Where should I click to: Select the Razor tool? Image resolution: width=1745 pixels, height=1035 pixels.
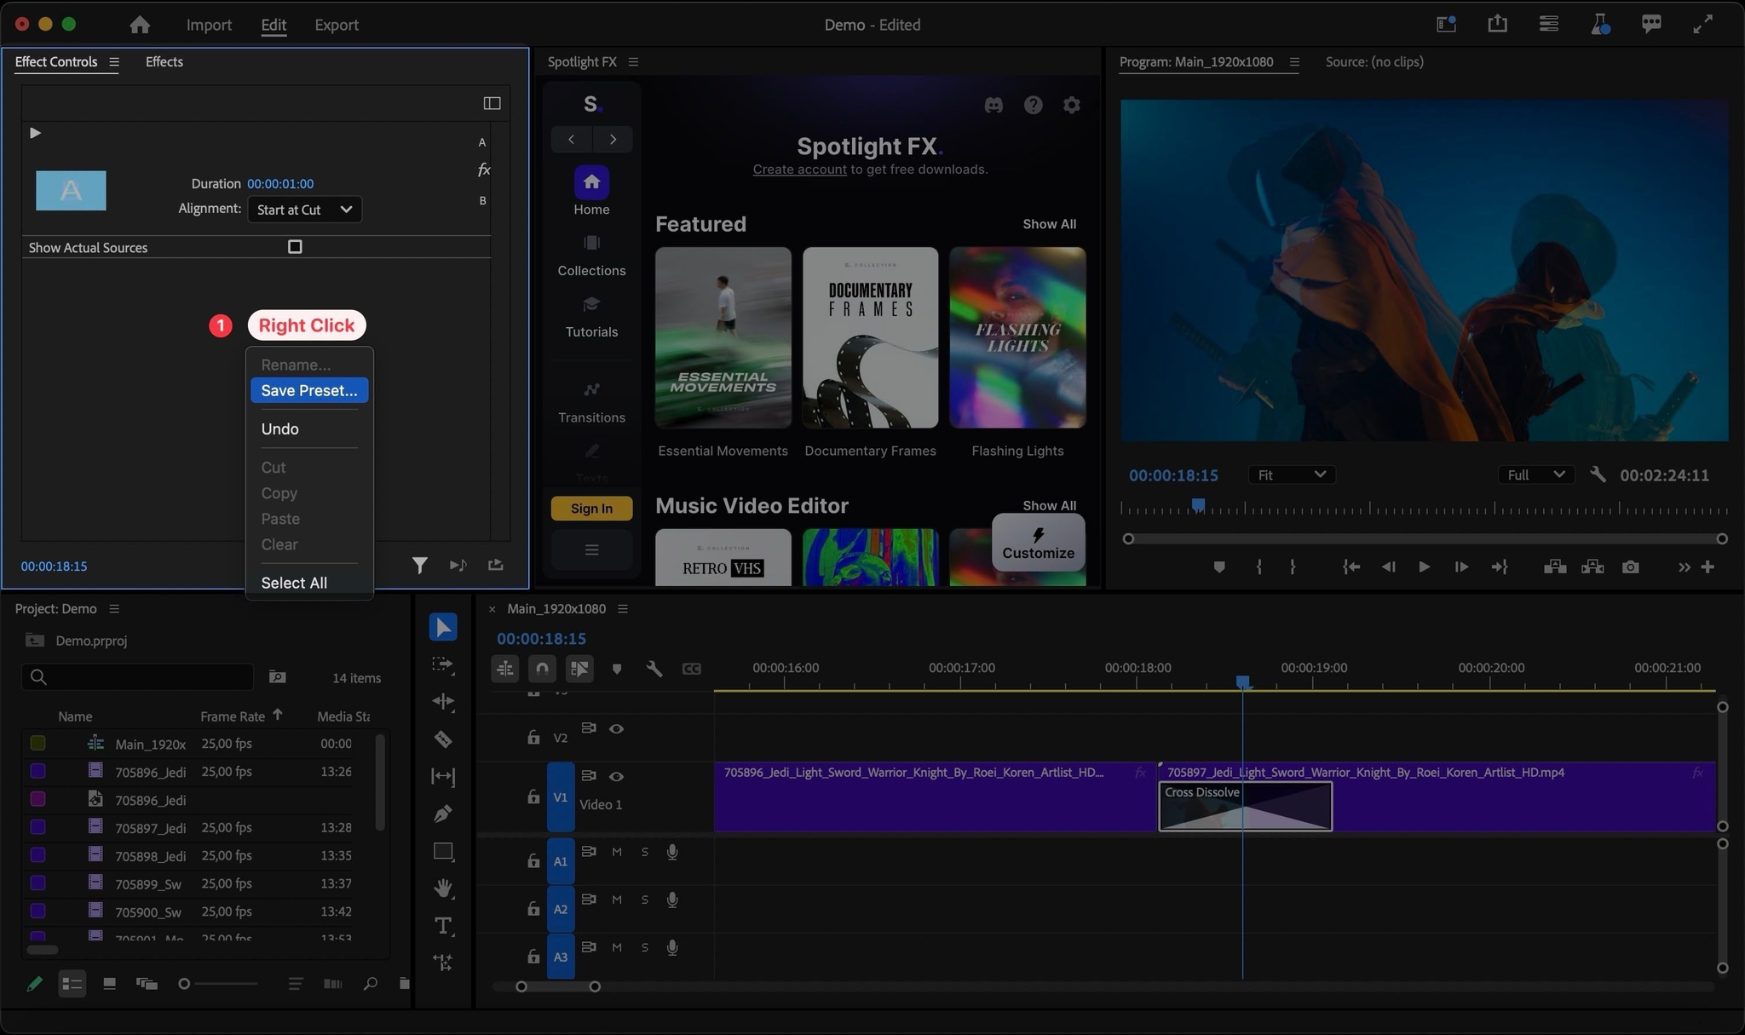[442, 739]
